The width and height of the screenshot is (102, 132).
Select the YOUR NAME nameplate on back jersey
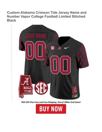(36, 36)
